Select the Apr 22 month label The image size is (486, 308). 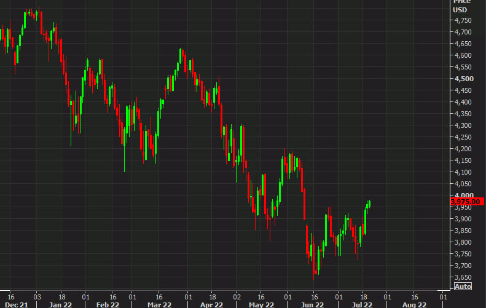[x=212, y=305]
